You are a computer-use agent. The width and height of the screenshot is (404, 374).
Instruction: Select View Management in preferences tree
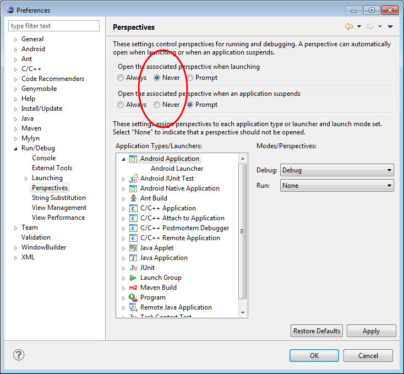point(59,208)
